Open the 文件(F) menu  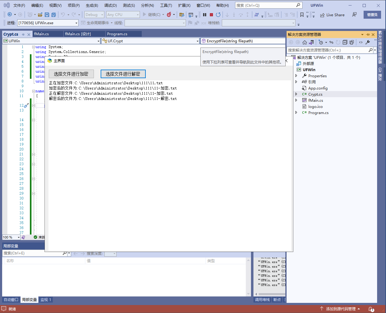19,5
